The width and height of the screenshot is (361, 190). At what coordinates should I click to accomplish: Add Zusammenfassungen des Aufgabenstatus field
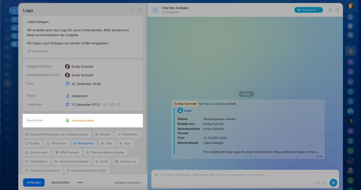[57, 134]
